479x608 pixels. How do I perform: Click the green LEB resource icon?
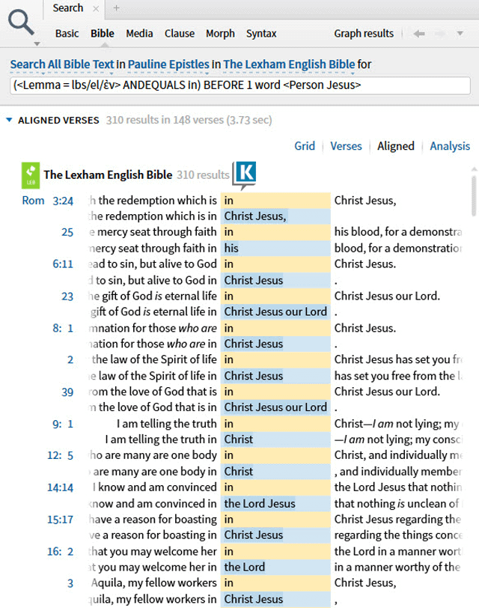pyautogui.click(x=31, y=174)
